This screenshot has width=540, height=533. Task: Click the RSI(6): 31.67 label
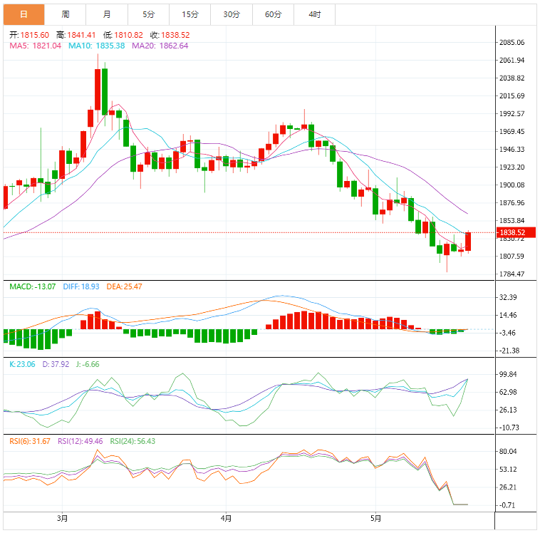(30, 441)
